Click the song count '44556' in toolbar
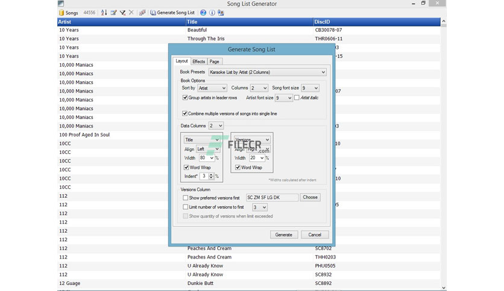504x291 pixels. click(x=89, y=13)
